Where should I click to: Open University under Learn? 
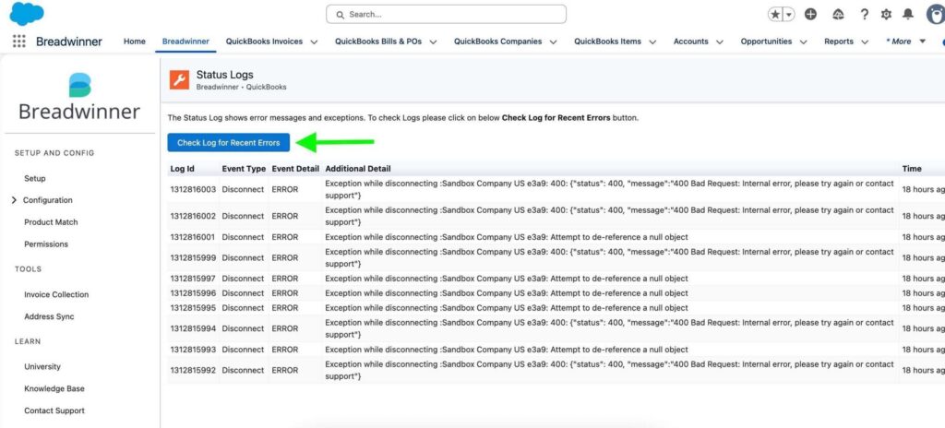tap(42, 366)
